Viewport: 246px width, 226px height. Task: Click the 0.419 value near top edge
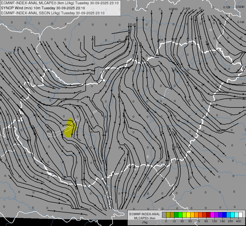[x=186, y=9]
